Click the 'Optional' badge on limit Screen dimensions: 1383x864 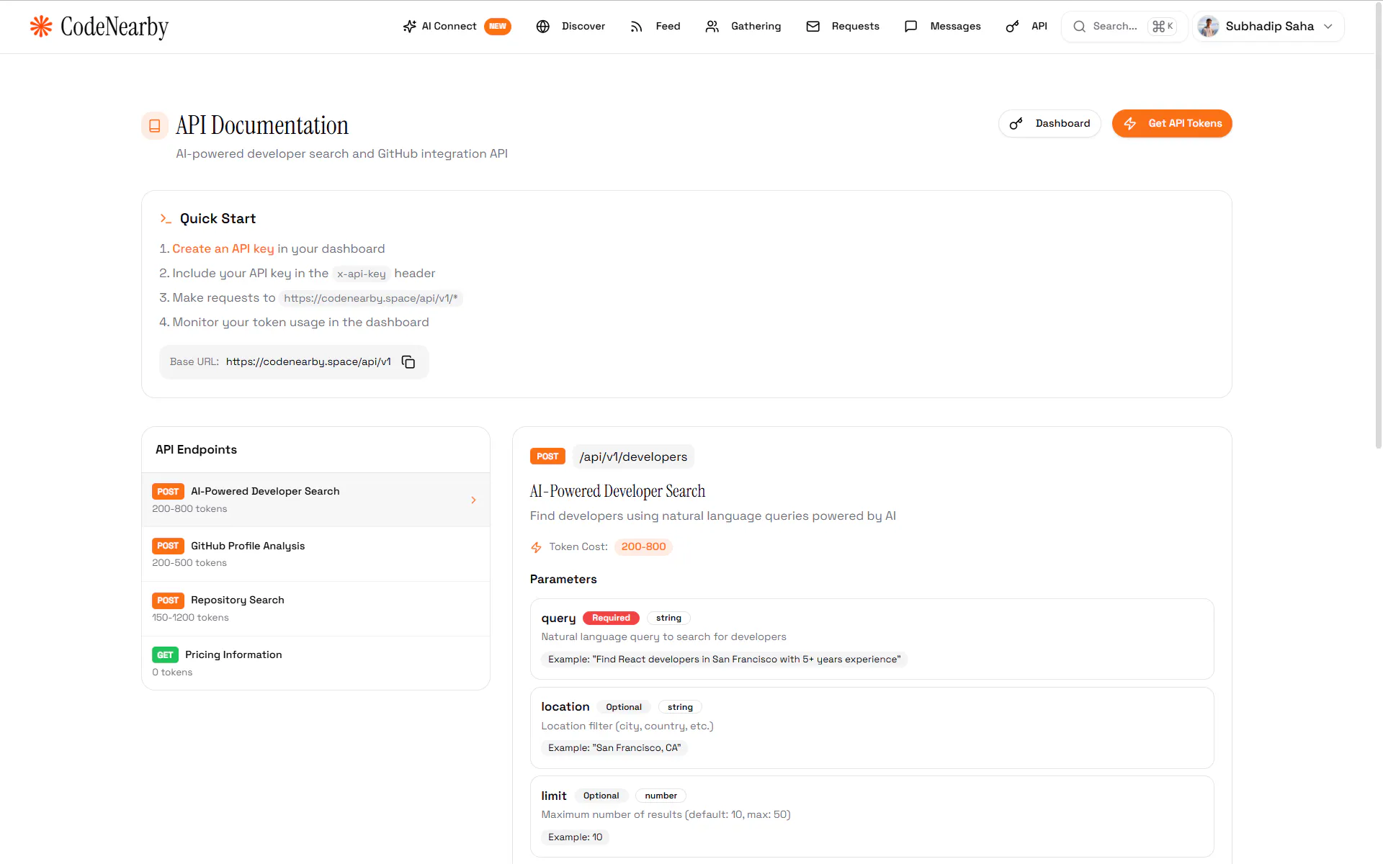click(x=601, y=796)
